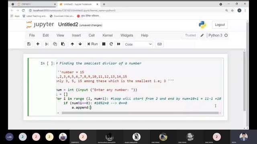
Task: Restart the kernel with the circular arrow
Action: click(x=111, y=44)
